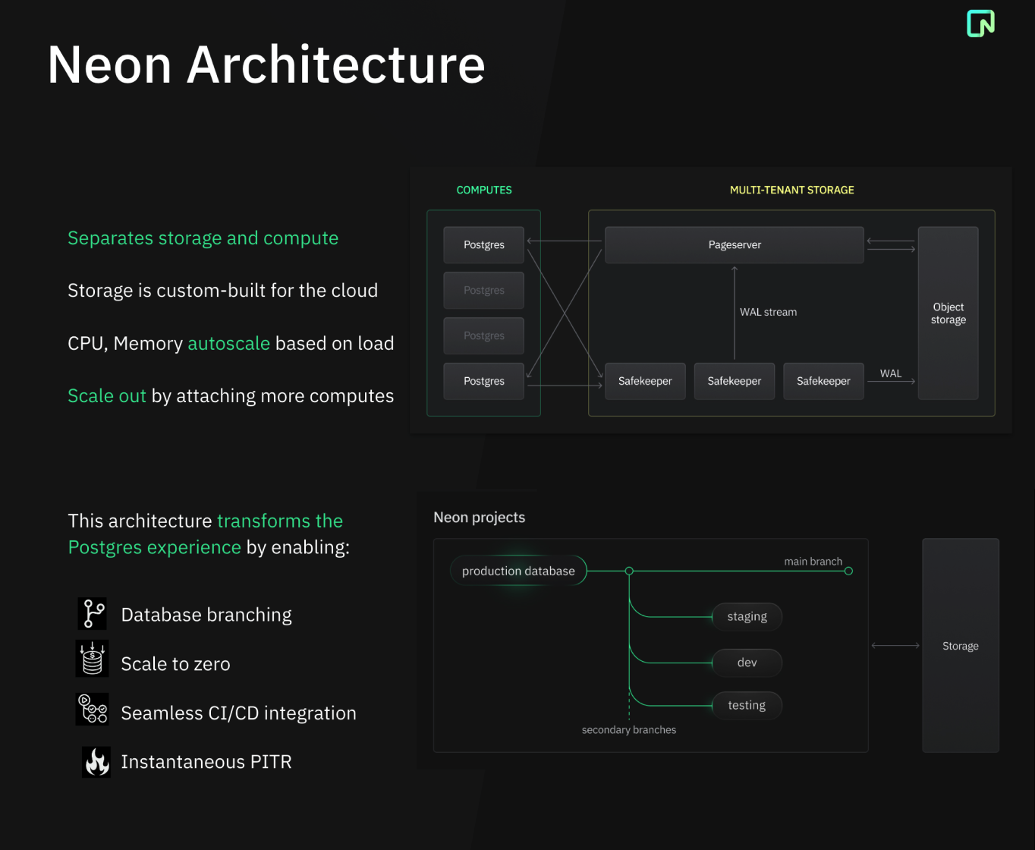1035x850 pixels.
Task: Click the Instantaneous PITR flame icon
Action: pos(96,762)
